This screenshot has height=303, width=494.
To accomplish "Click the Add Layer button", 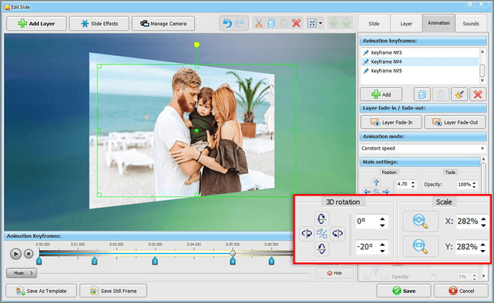I will [37, 24].
